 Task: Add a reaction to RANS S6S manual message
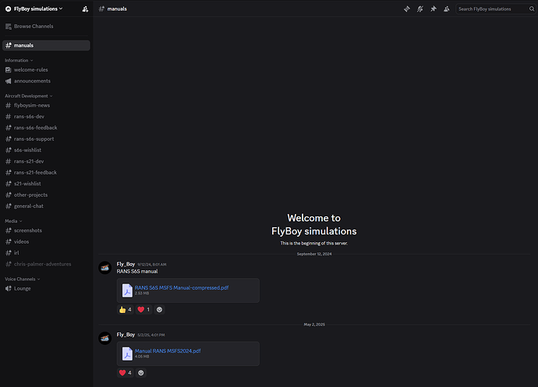pos(159,310)
